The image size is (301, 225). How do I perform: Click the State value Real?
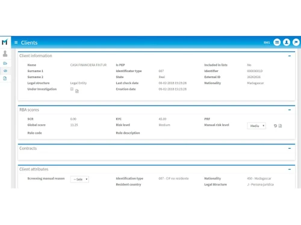162,77
